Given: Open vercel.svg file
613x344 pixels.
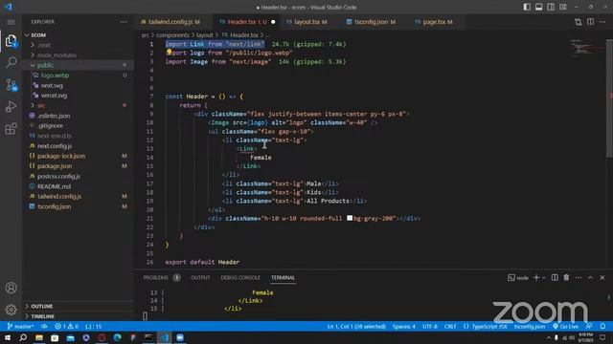Looking at the screenshot, I should tap(54, 96).
